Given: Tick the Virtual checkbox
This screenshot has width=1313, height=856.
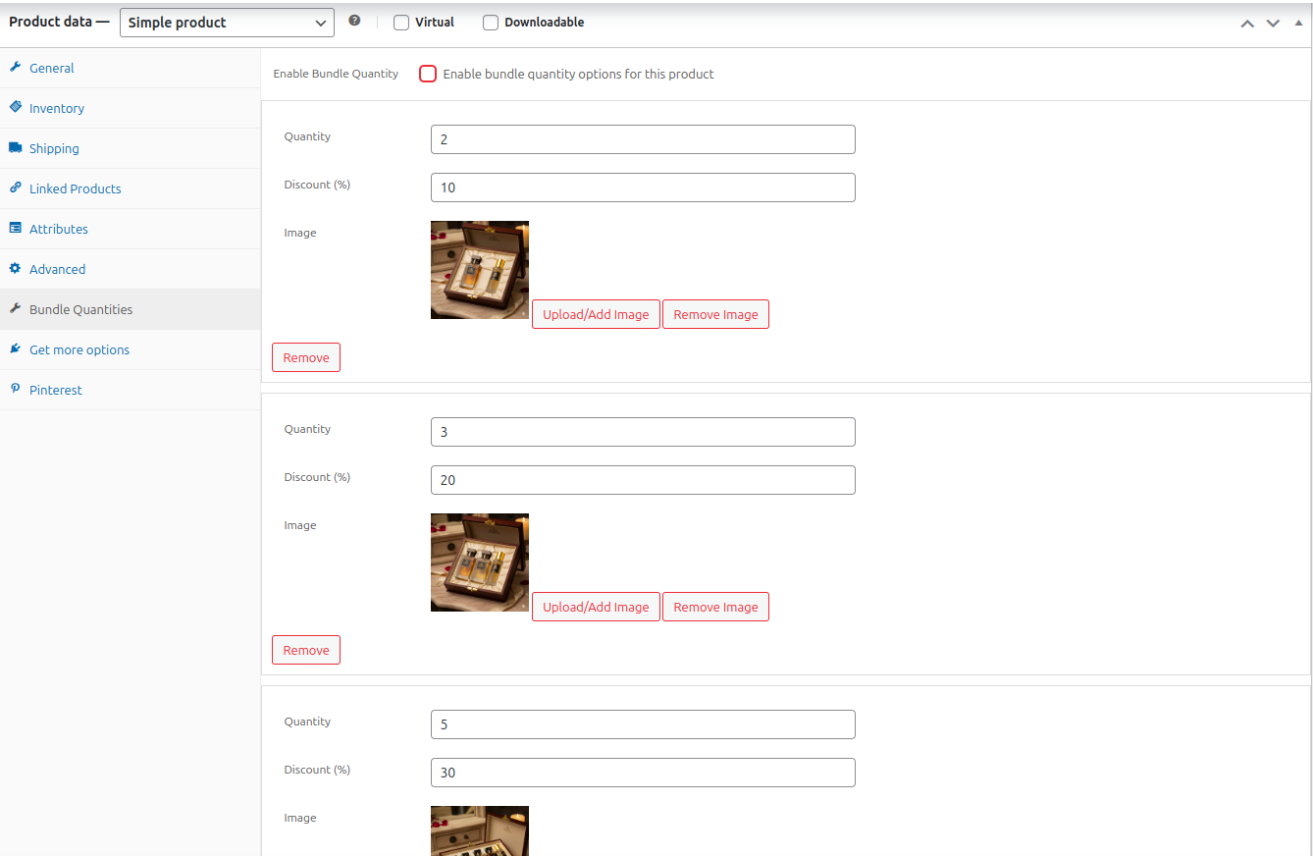Looking at the screenshot, I should coord(401,23).
